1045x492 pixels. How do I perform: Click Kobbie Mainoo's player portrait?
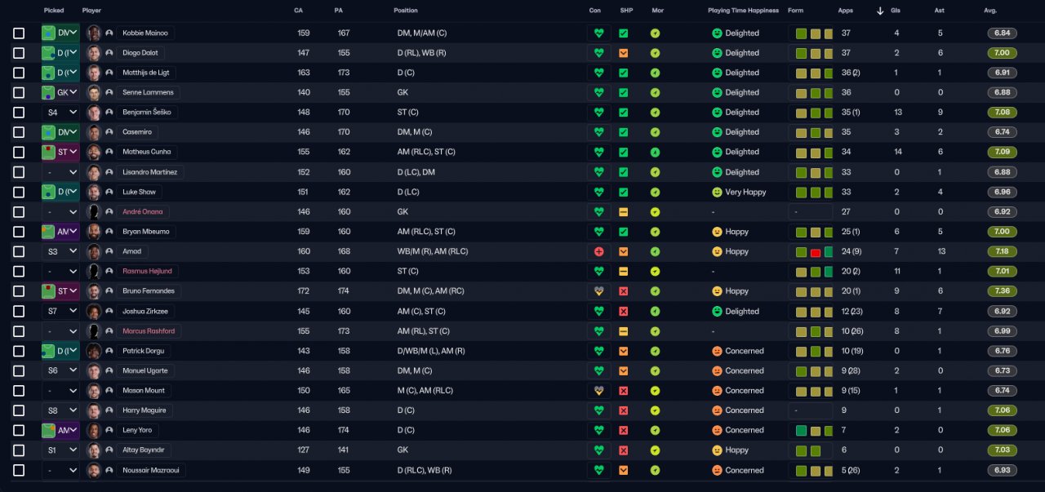94,33
